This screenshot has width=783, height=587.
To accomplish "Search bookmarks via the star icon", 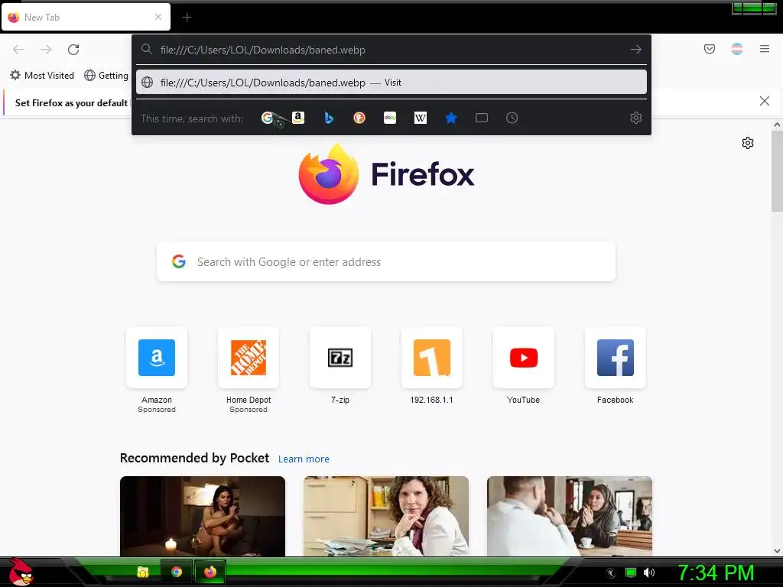I will click(451, 118).
